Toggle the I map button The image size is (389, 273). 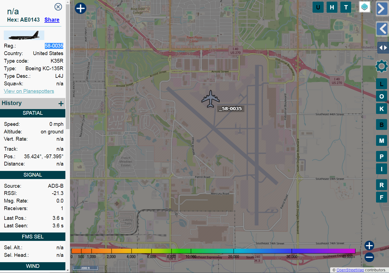coord(381,169)
